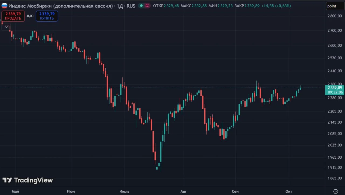Screen dimensions: 345x195
Task: Click the current price label 2 339,89
Action: [x=335, y=88]
